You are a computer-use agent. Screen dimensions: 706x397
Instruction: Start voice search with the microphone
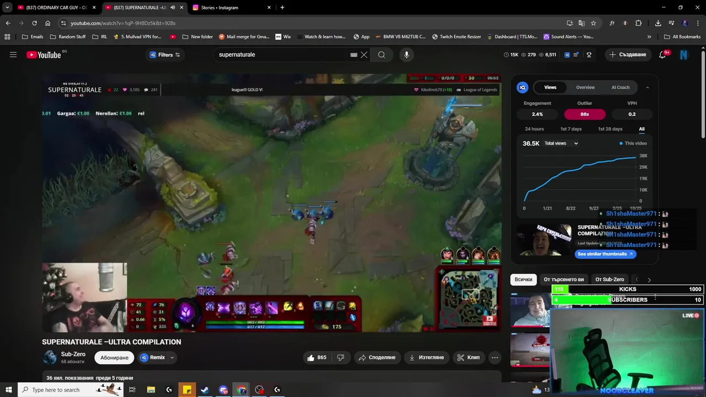(x=407, y=55)
